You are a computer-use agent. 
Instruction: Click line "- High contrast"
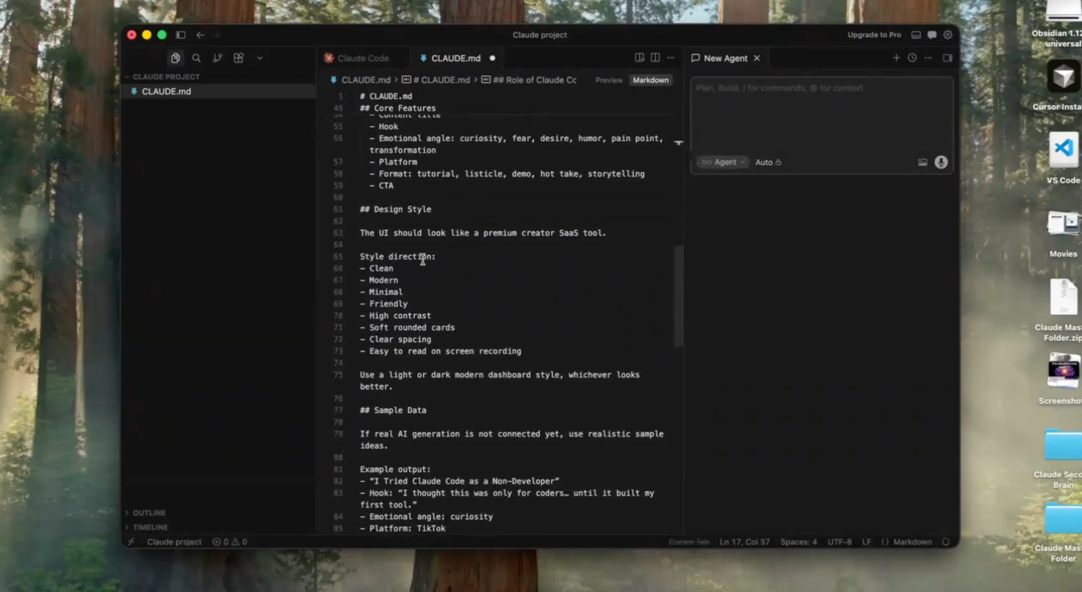[395, 315]
